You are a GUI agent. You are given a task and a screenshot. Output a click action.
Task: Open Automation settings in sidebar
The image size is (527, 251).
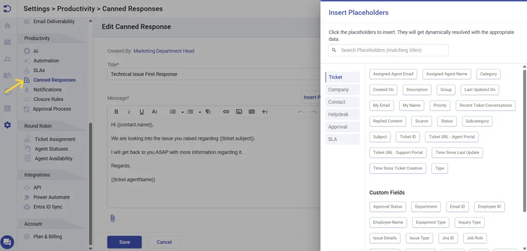coord(46,61)
